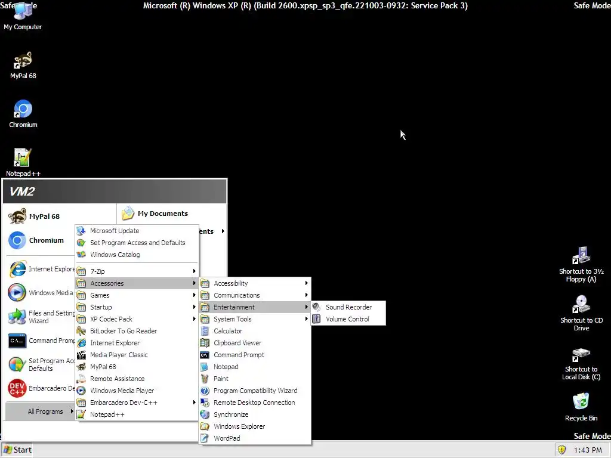The height and width of the screenshot is (458, 611).
Task: Click the 1:43 PM taskbar clock
Action: (x=588, y=450)
